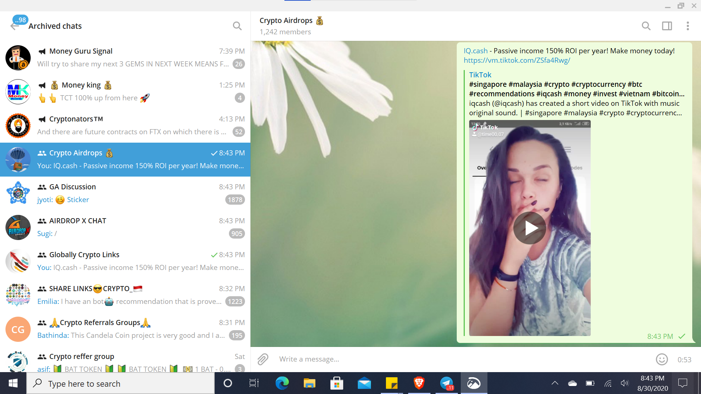Focus the Write a message field

click(464, 359)
